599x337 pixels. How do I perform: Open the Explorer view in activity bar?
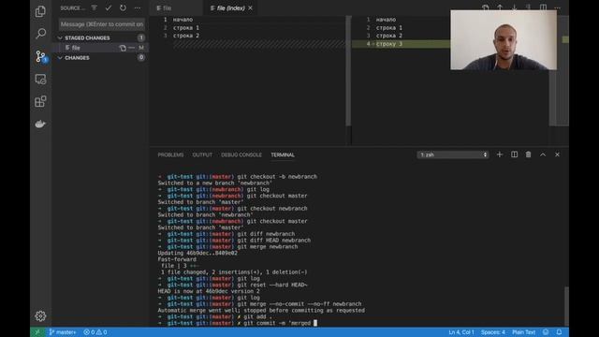(40, 11)
